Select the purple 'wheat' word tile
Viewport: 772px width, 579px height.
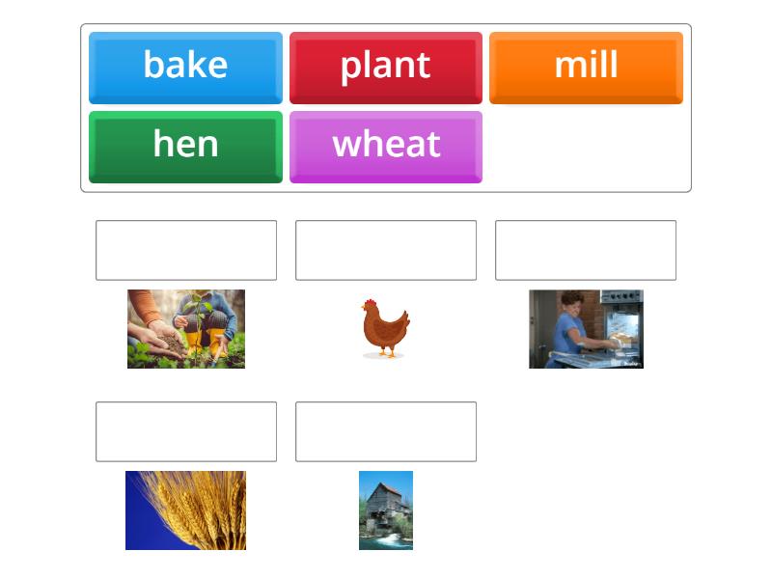386,144
